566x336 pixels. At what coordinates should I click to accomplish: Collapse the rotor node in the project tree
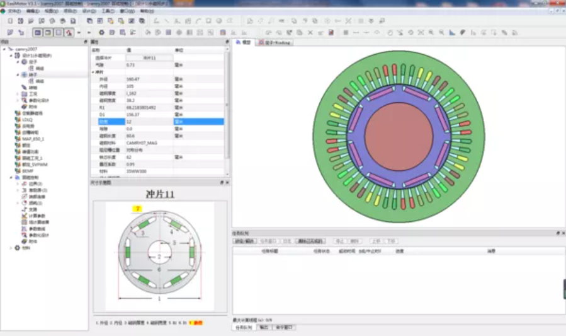coord(18,75)
